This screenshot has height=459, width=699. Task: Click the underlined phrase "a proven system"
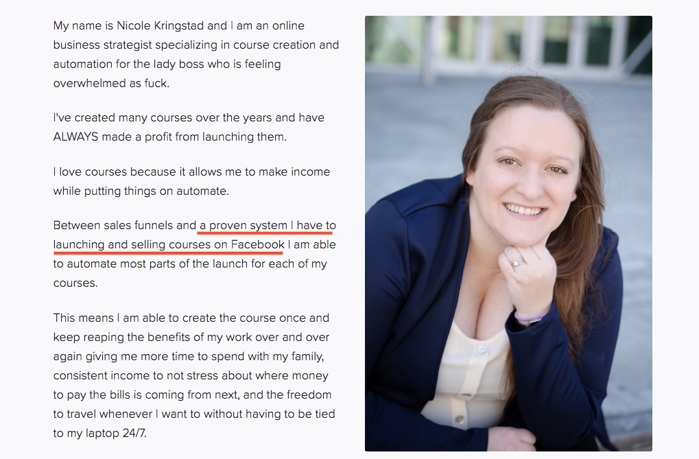point(244,225)
